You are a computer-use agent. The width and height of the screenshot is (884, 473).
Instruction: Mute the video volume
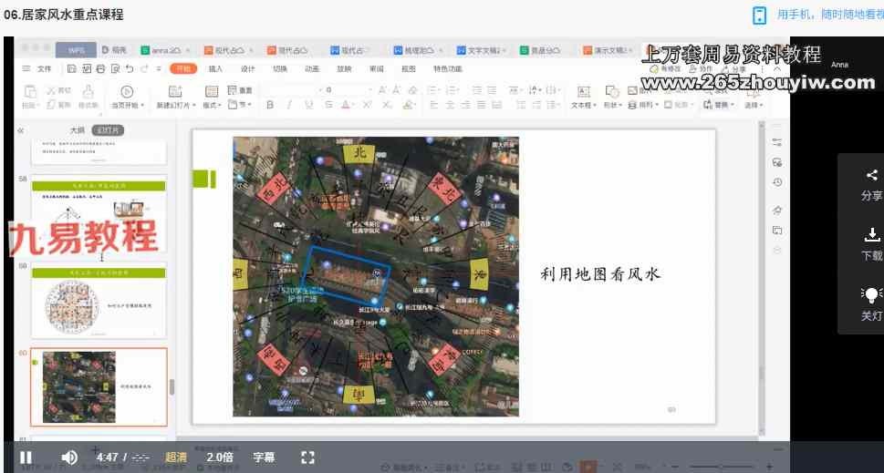(x=69, y=457)
